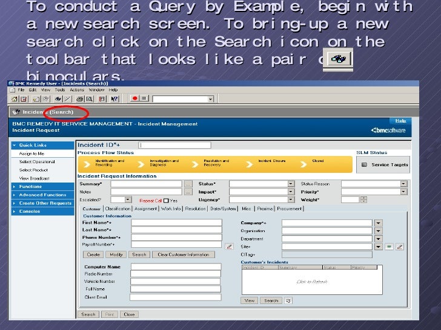441x330 pixels.
Task: Click the Help link in header
Action: pyautogui.click(x=400, y=121)
